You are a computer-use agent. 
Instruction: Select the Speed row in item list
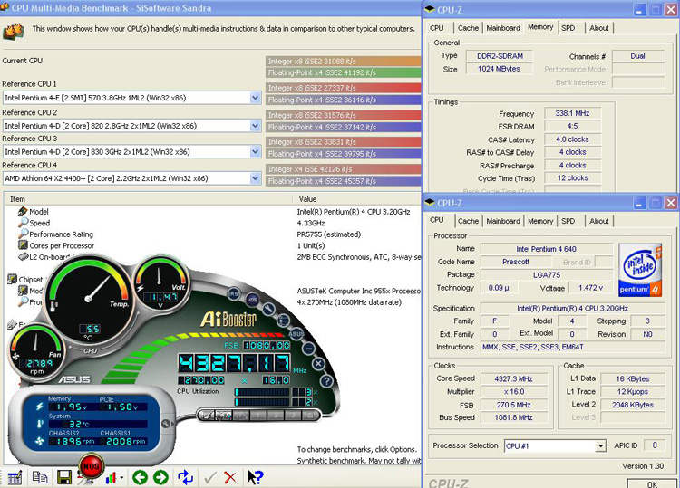pyautogui.click(x=40, y=223)
